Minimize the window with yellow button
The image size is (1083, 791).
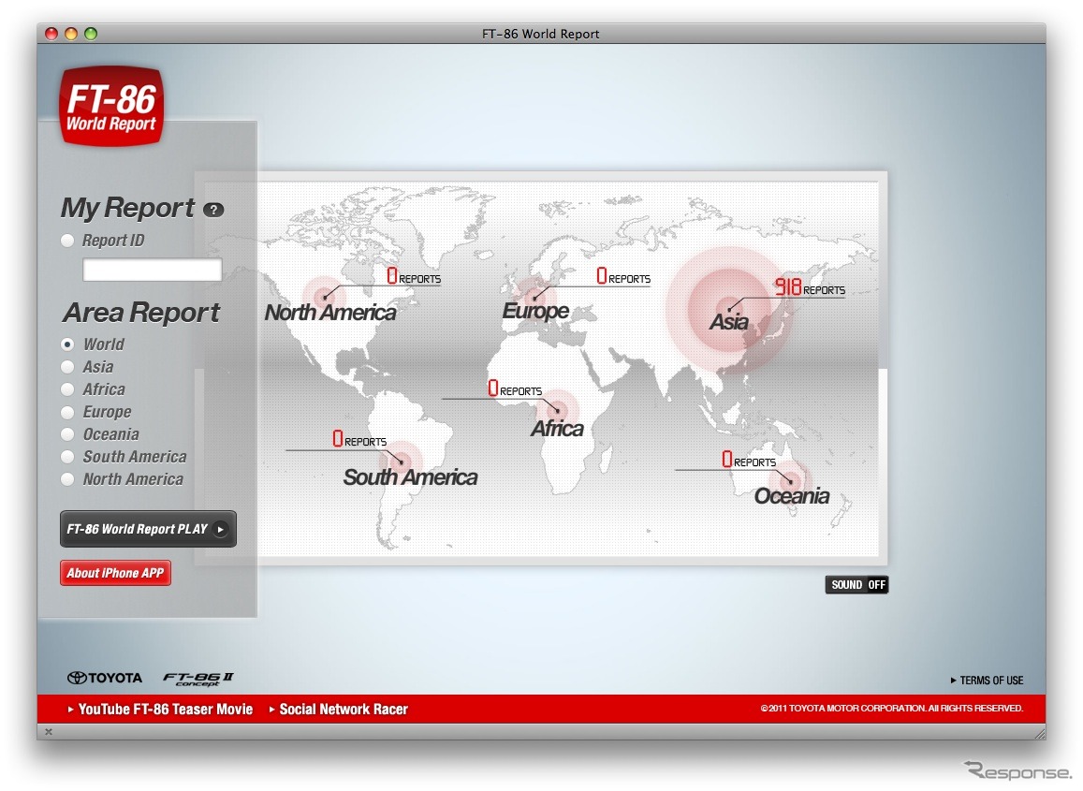(71, 33)
